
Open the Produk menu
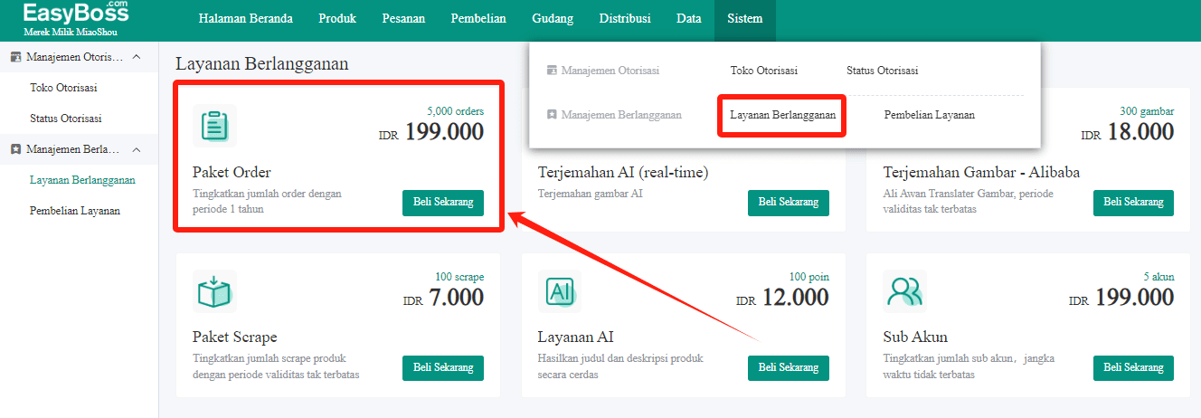coord(337,19)
